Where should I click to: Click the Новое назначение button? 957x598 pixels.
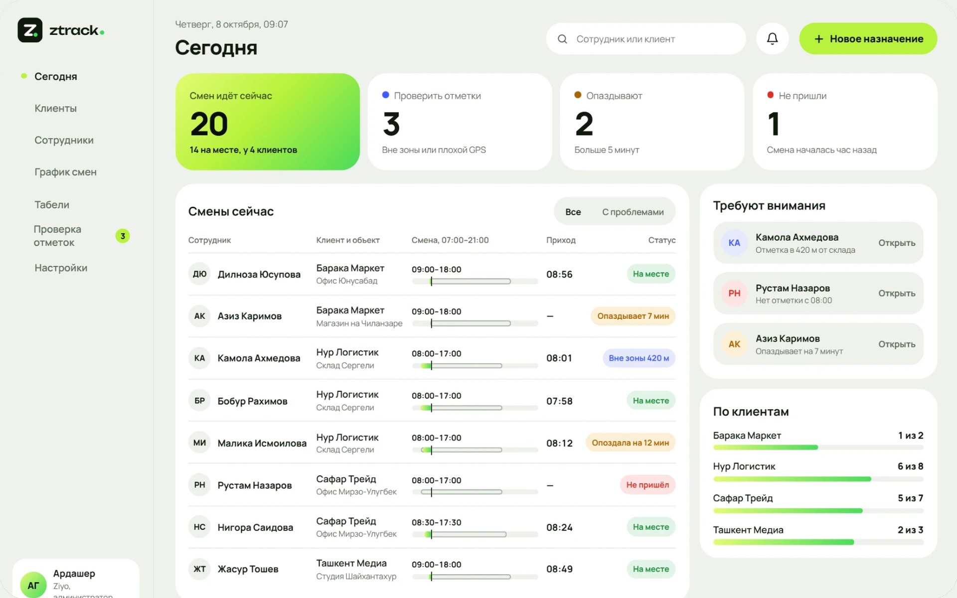pos(868,38)
